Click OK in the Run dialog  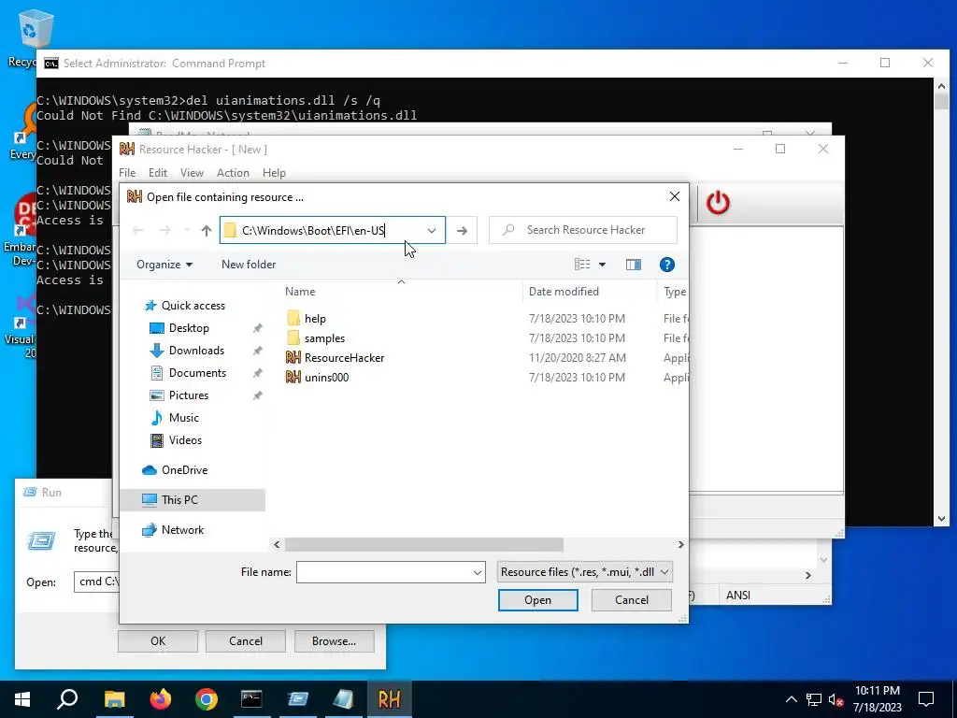tap(157, 641)
